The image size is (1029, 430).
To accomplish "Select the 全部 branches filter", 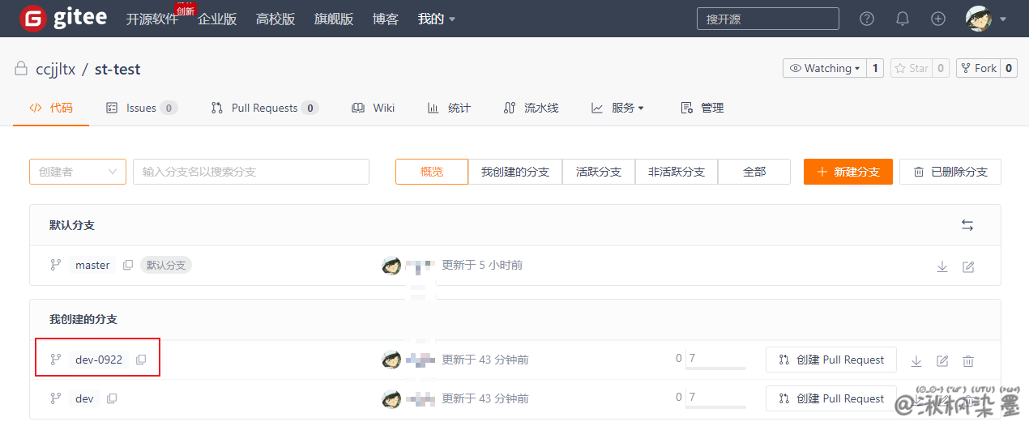I will pyautogui.click(x=754, y=172).
